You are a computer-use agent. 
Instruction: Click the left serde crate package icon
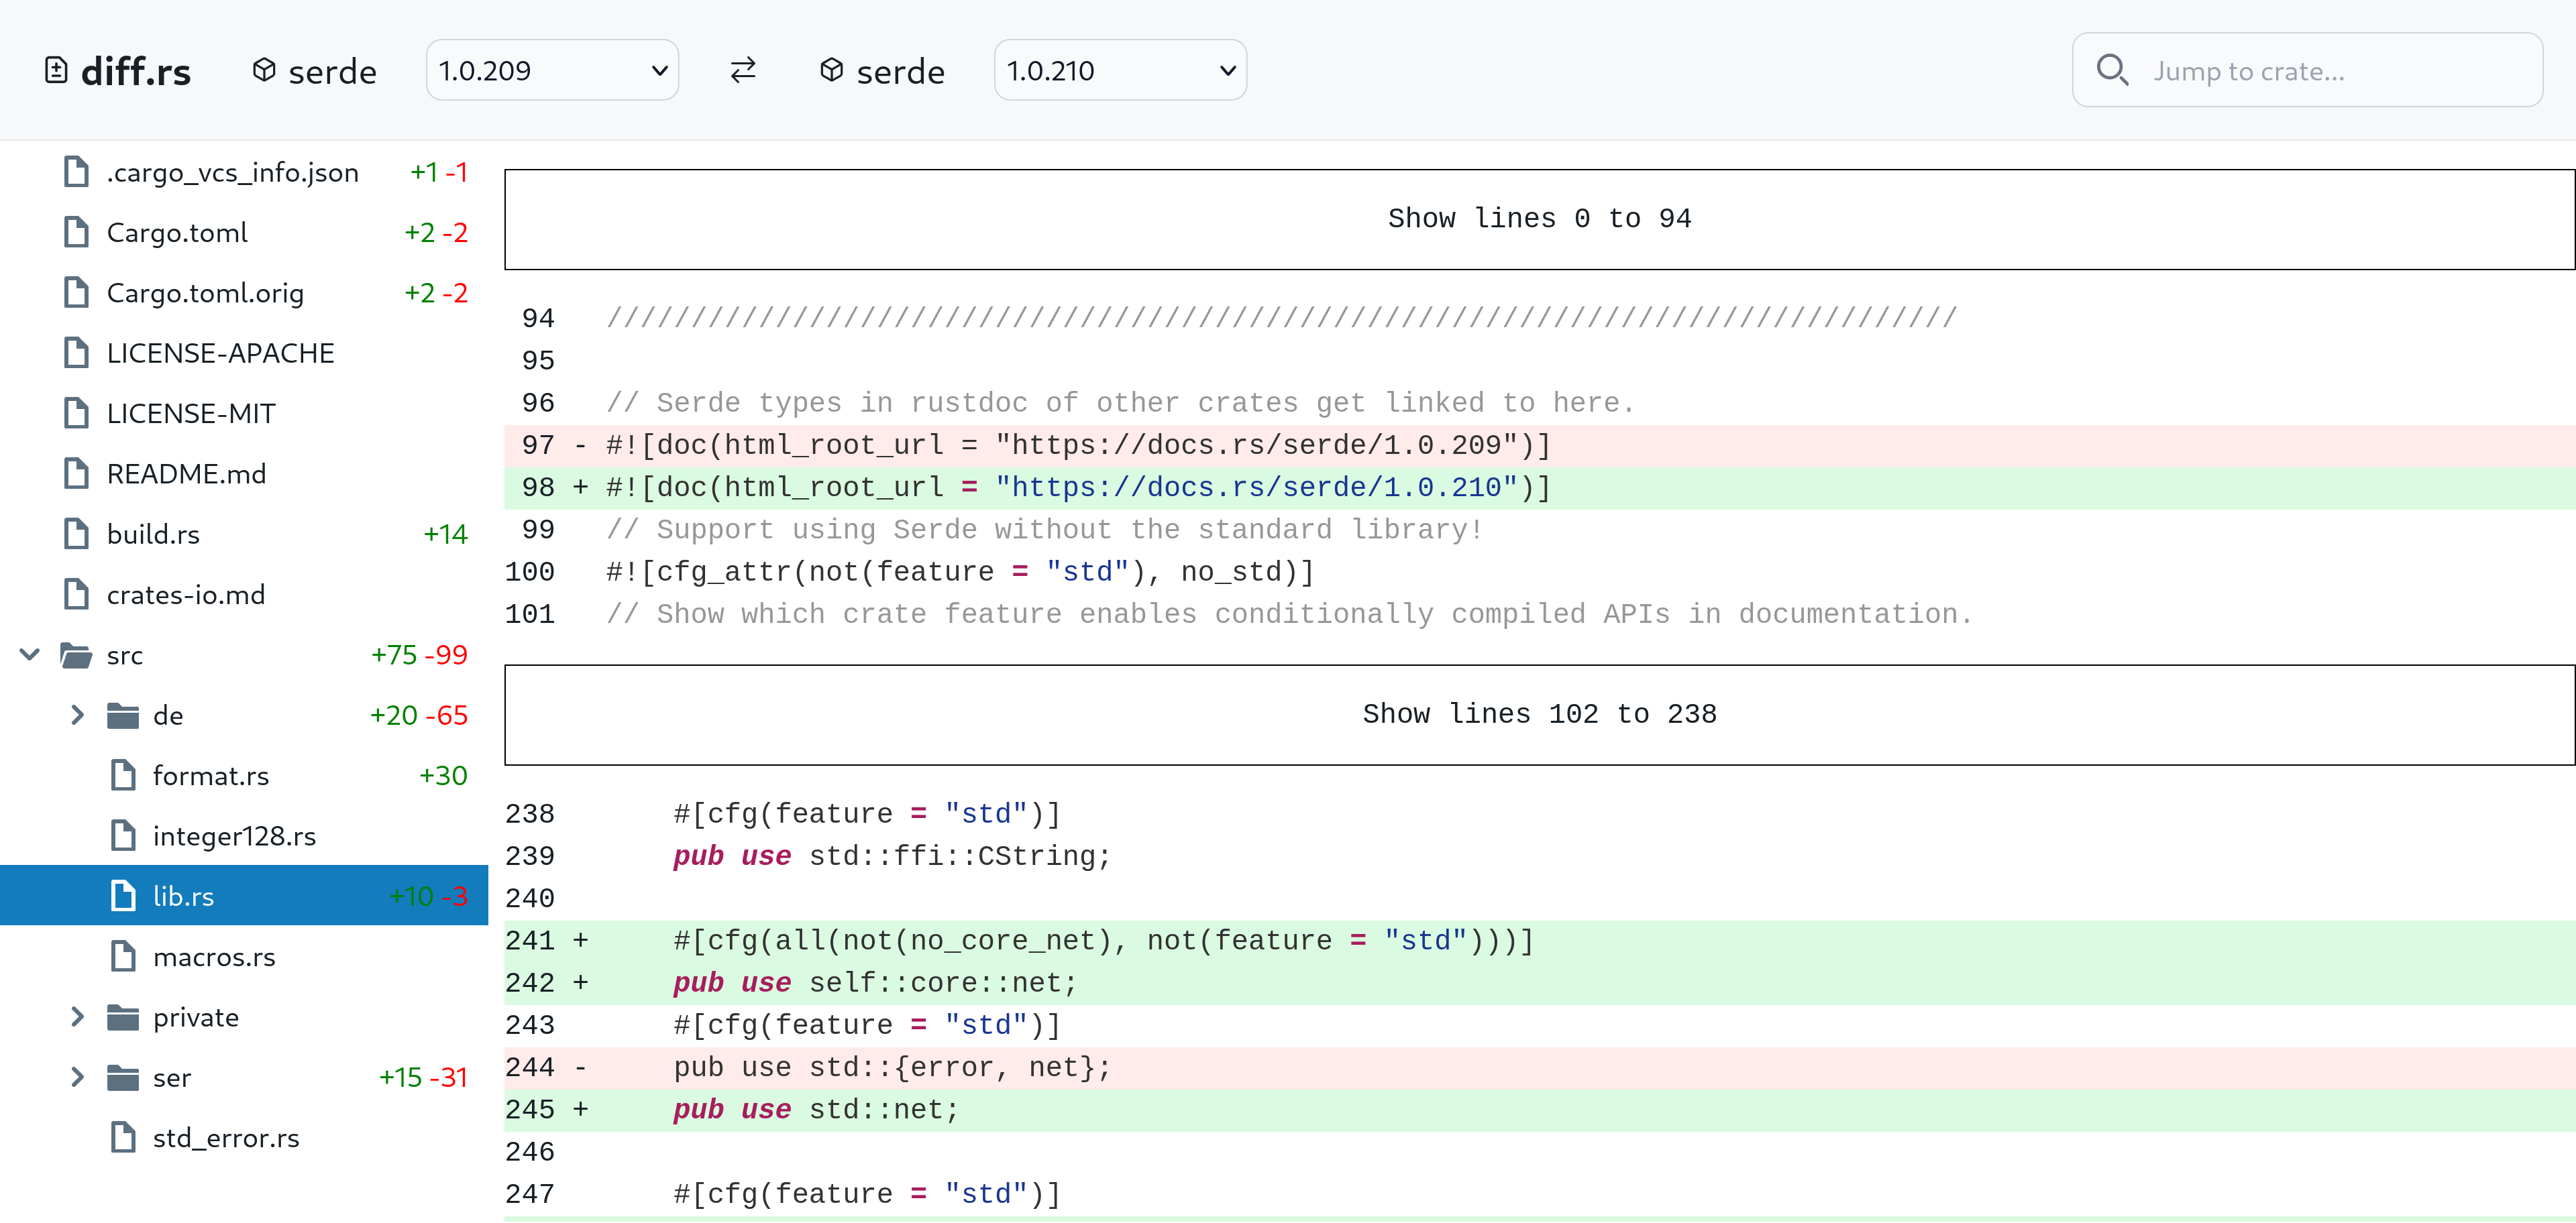coord(264,70)
